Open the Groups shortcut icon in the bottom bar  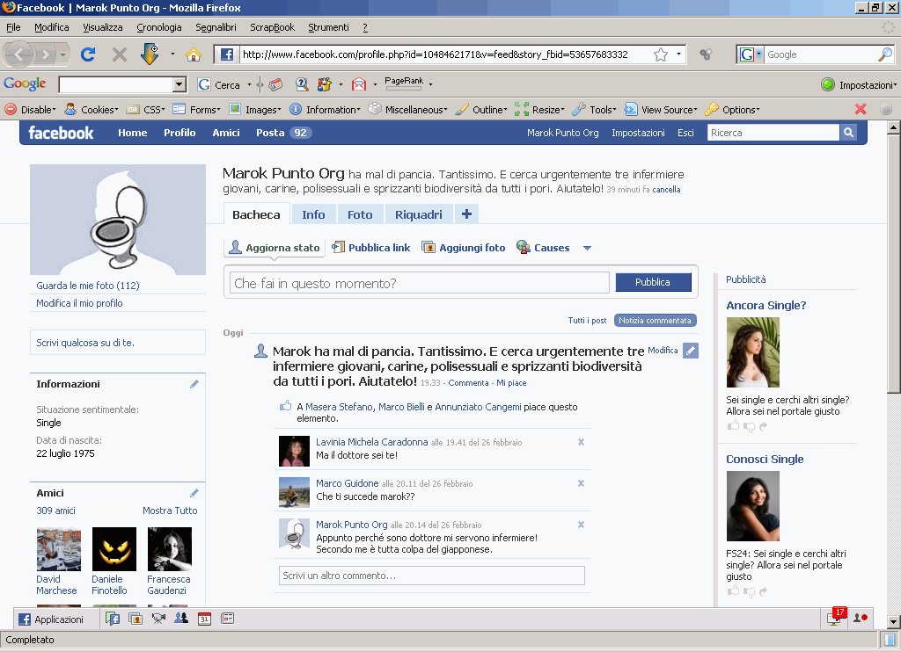click(x=181, y=618)
